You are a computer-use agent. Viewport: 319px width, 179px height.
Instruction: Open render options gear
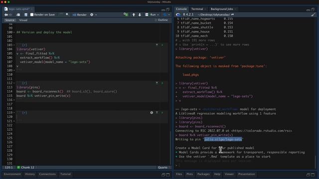92,14
